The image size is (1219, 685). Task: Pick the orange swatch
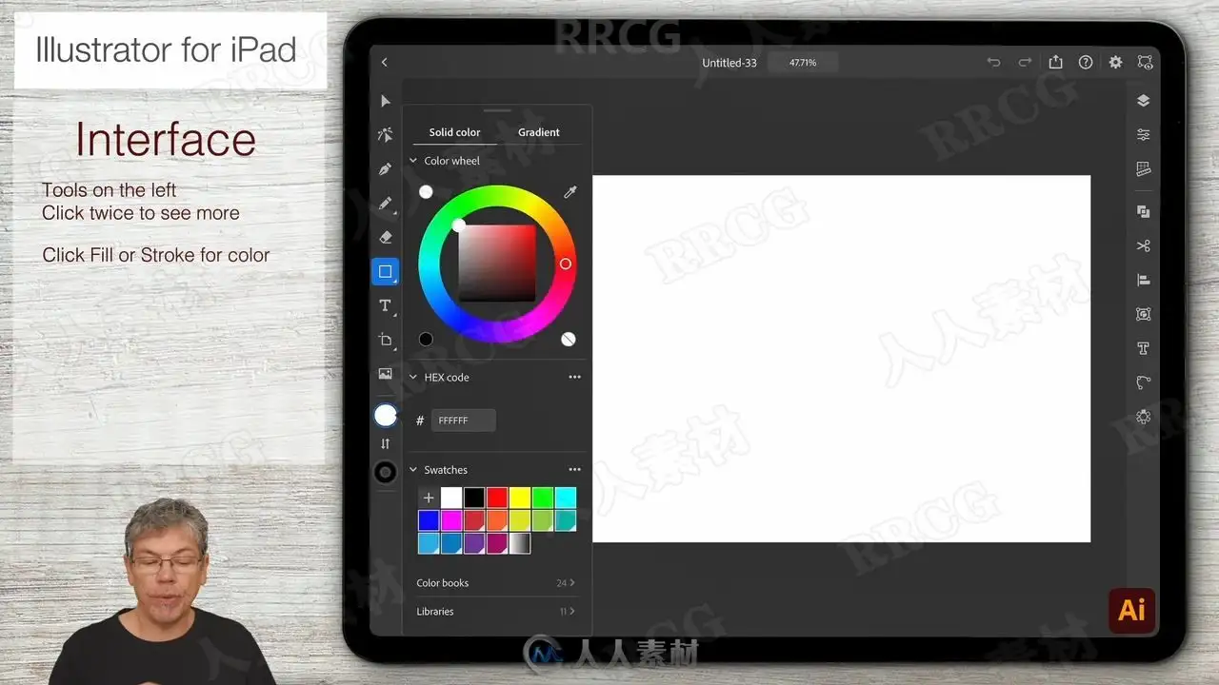point(497,520)
